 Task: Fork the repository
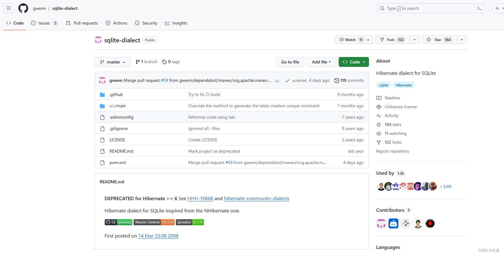coord(393,40)
